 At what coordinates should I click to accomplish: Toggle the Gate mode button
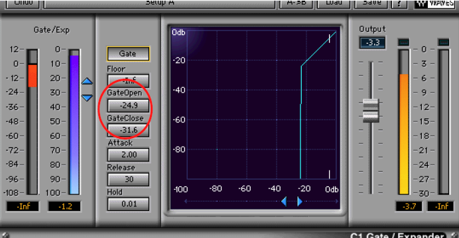coord(128,54)
